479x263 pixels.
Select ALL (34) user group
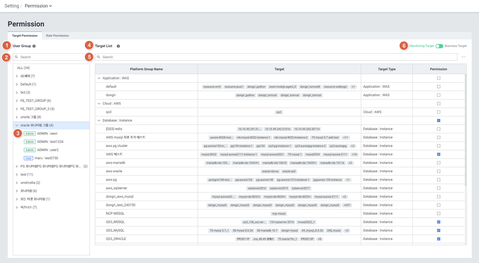point(23,68)
